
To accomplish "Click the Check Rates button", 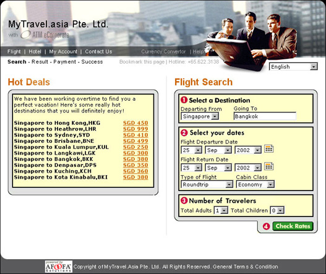I will 293,226.
